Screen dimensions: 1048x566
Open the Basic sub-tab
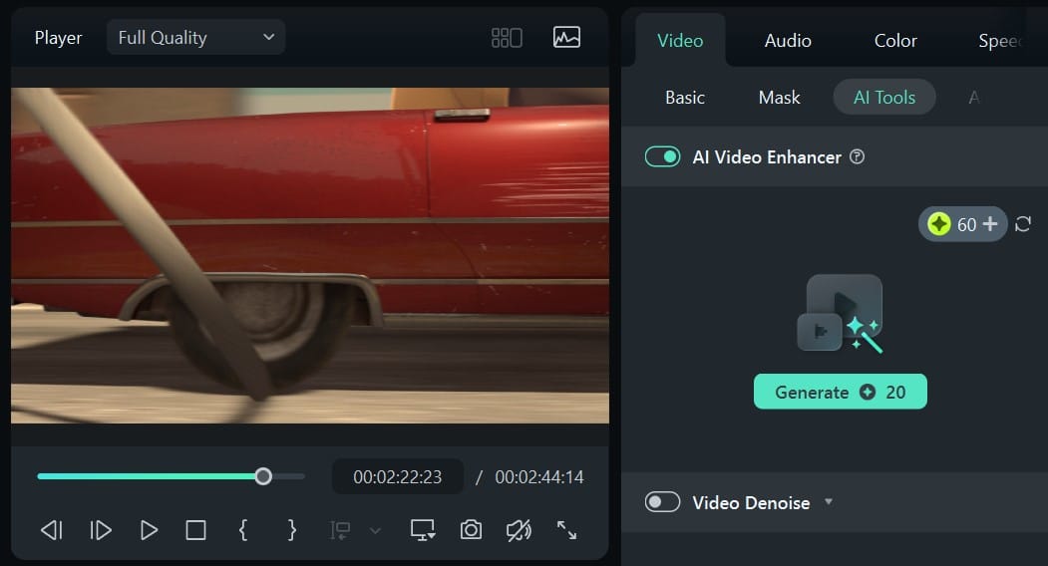684,98
